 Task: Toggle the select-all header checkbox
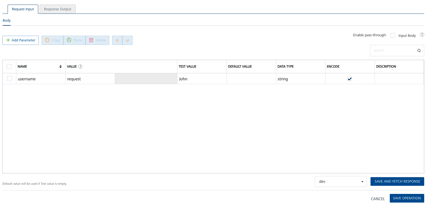9,67
